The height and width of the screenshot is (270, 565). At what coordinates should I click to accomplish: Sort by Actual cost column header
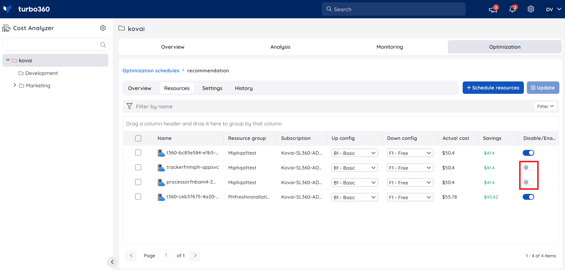pos(456,138)
